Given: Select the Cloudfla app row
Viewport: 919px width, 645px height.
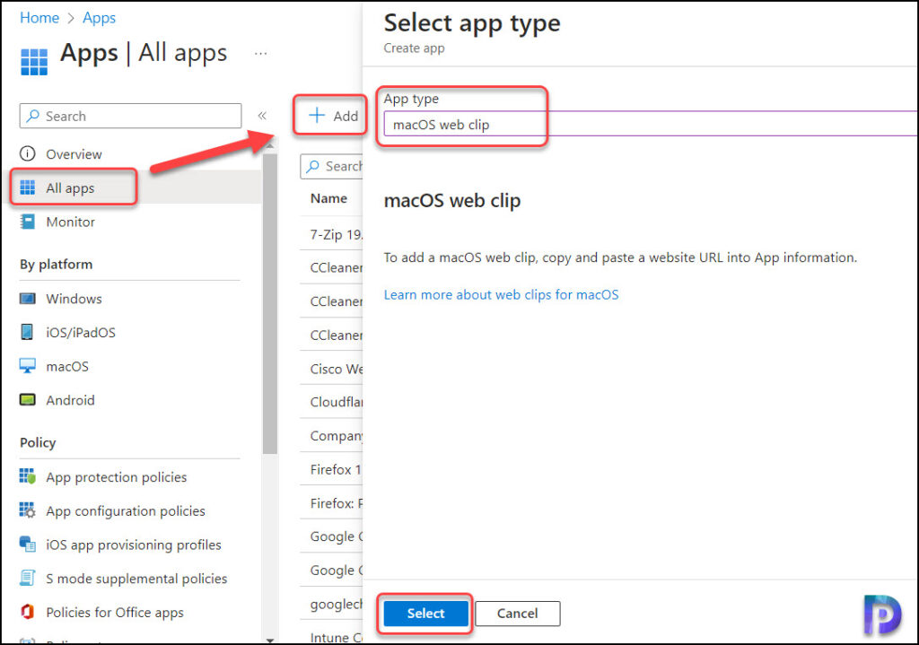Looking at the screenshot, I should point(331,402).
